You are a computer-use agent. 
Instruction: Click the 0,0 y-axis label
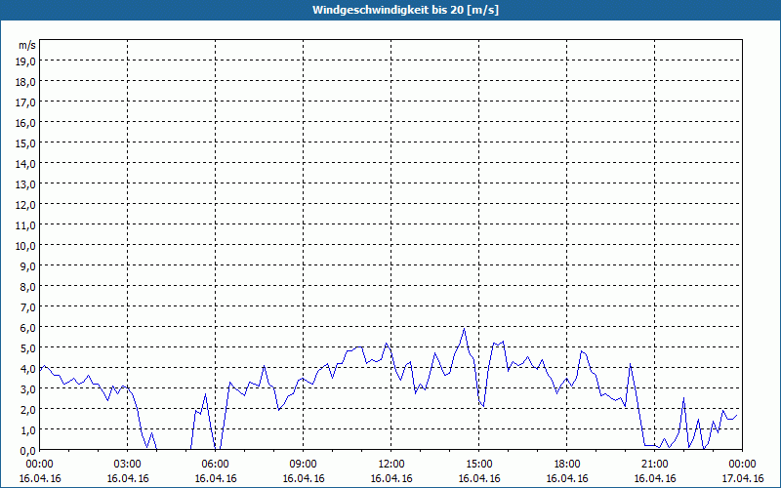29,451
